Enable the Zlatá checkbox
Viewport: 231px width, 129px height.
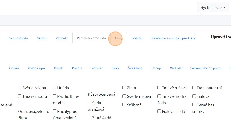click(124, 88)
